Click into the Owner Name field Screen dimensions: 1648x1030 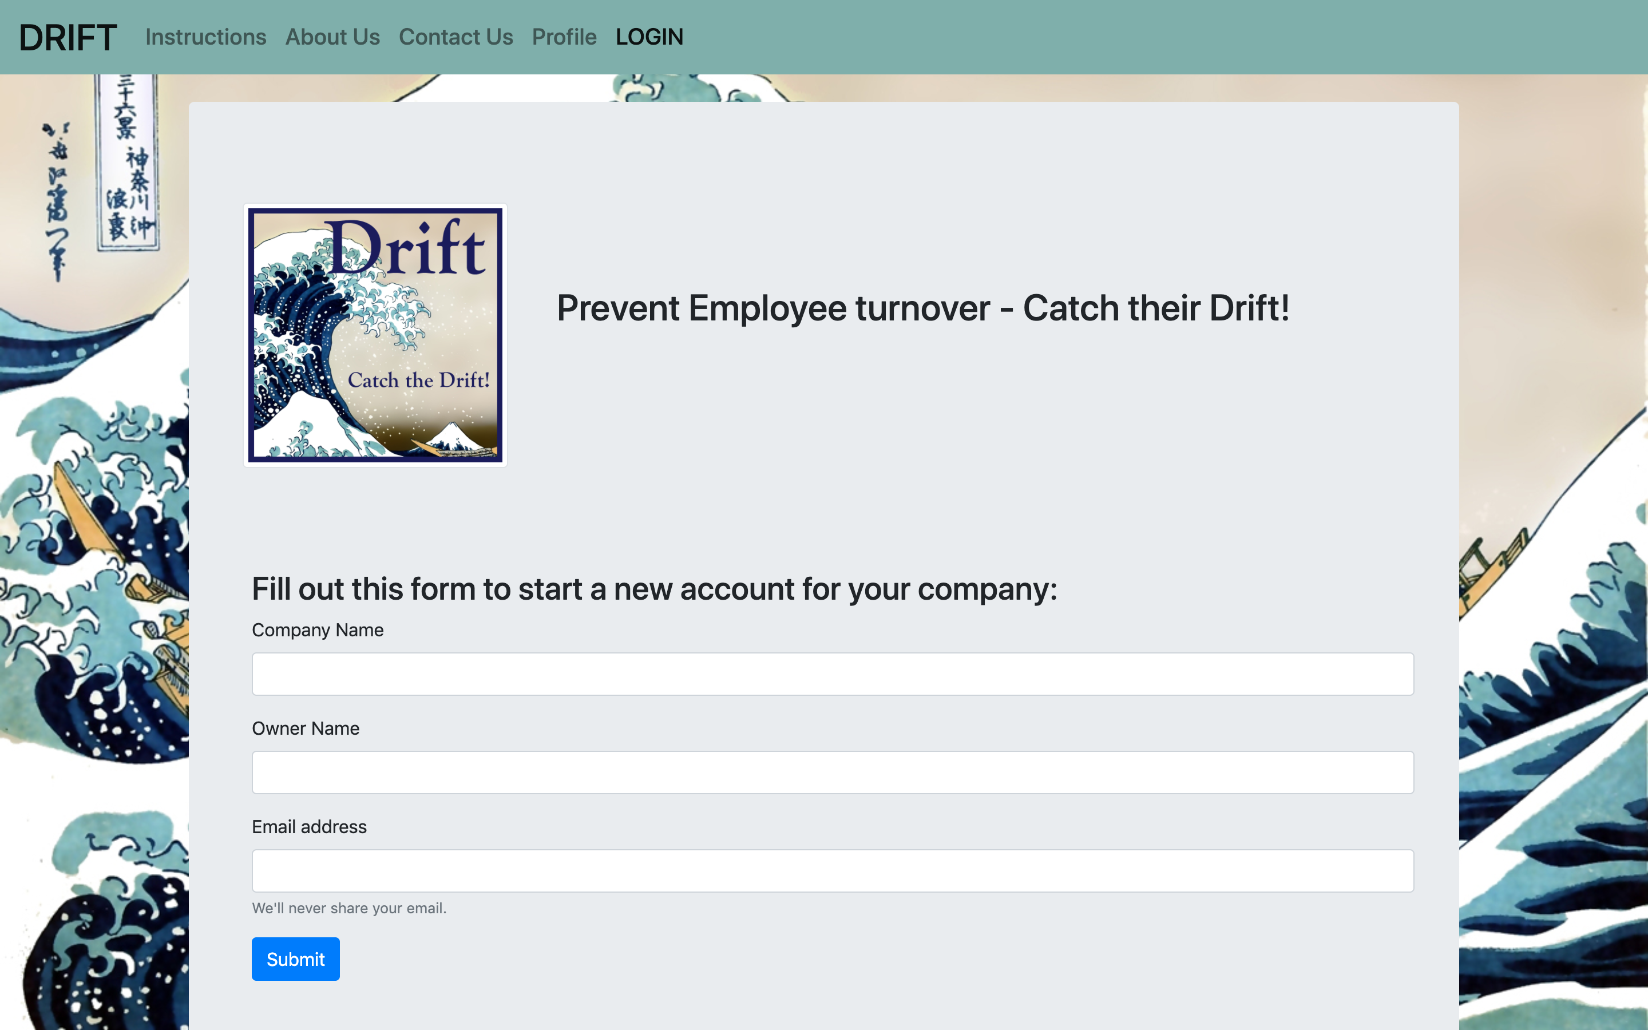coord(832,772)
